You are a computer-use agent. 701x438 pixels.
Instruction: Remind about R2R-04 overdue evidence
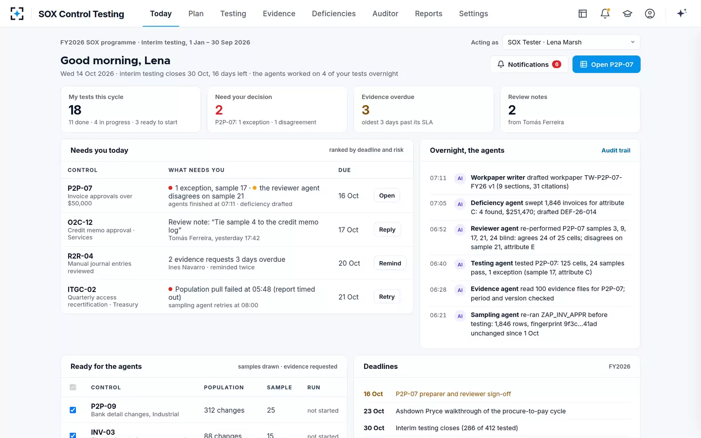390,263
